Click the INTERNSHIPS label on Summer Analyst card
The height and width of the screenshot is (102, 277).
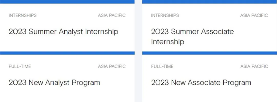tap(23, 16)
